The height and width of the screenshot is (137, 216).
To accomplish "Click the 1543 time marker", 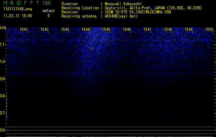I will point(65,29).
